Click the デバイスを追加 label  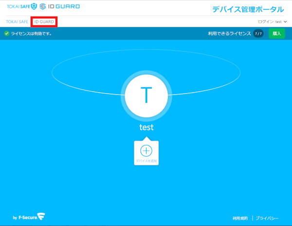click(x=146, y=161)
